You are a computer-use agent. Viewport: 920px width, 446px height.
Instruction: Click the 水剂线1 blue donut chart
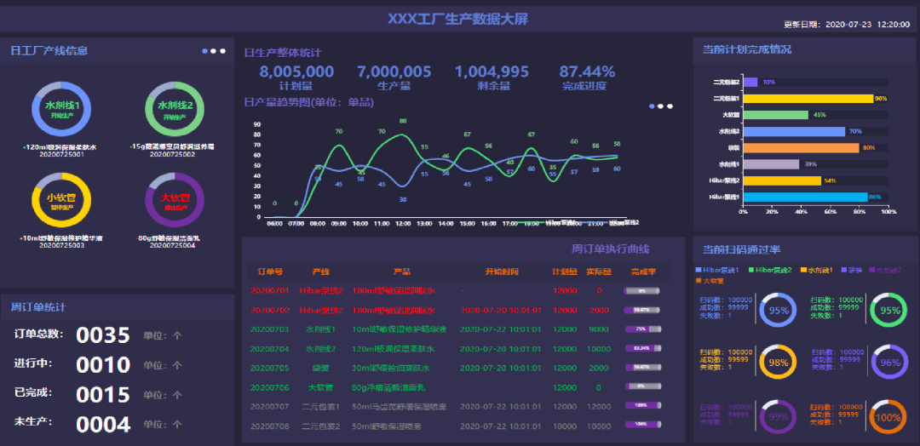60,111
